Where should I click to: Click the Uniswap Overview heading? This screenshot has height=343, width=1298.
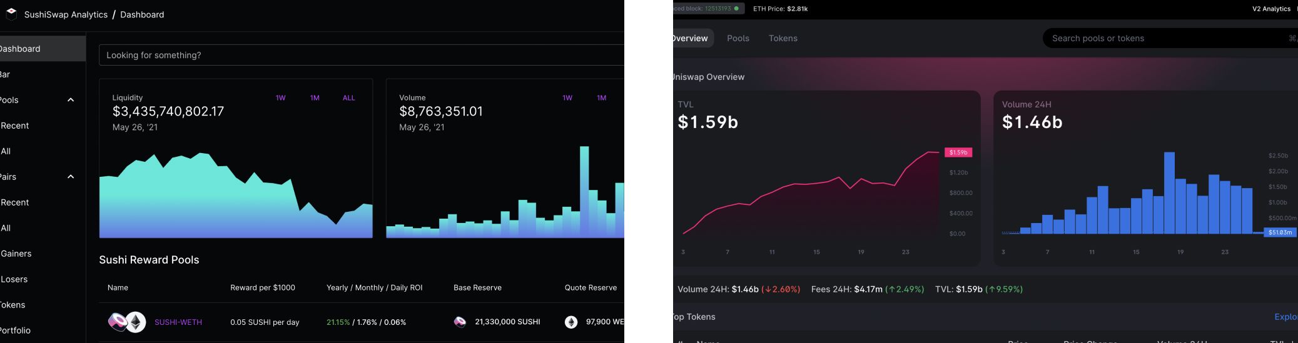point(709,77)
